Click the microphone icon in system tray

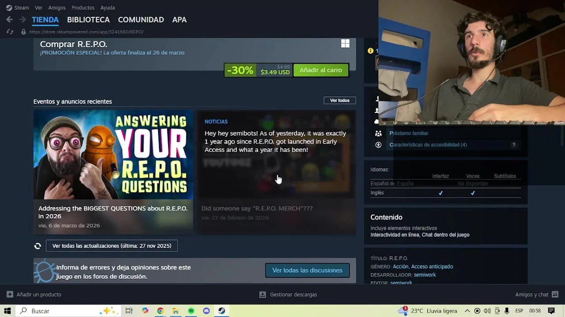click(x=507, y=311)
